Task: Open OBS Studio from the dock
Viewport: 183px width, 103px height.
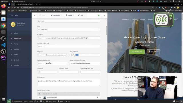Action: tap(3, 51)
